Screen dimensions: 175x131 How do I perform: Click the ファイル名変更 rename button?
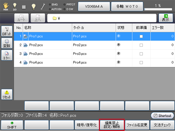[137, 125]
